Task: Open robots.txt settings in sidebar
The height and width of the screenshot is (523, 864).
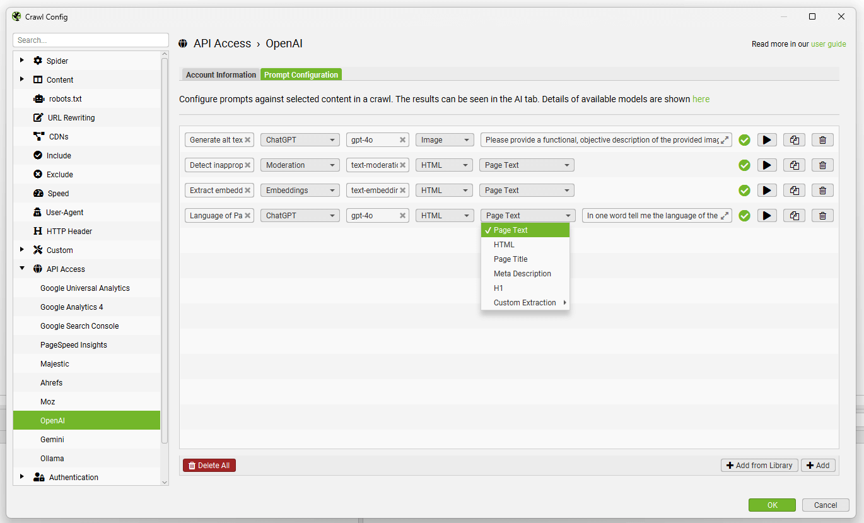Action: 65,99
